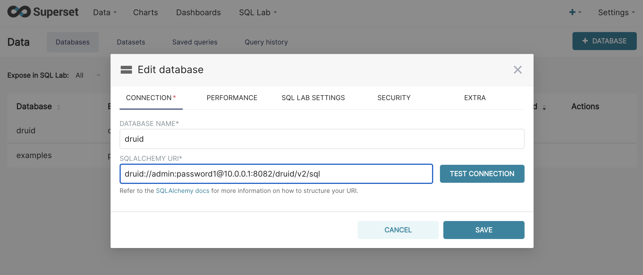Viewport: 643px width, 275px height.
Task: Close the Edit database dialog with the X
Action: (x=518, y=70)
